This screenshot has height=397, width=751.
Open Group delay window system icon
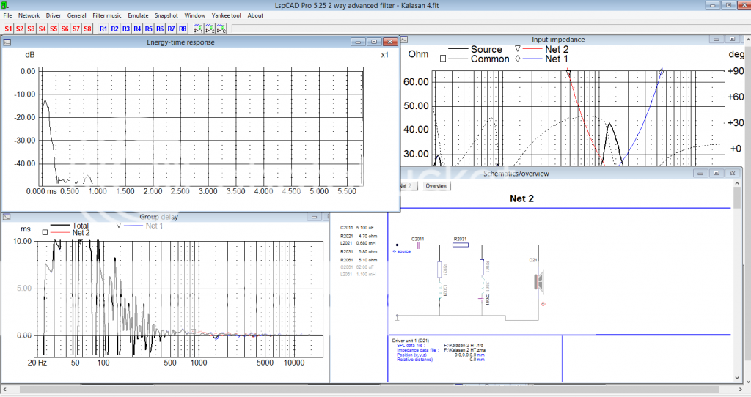pos(6,217)
